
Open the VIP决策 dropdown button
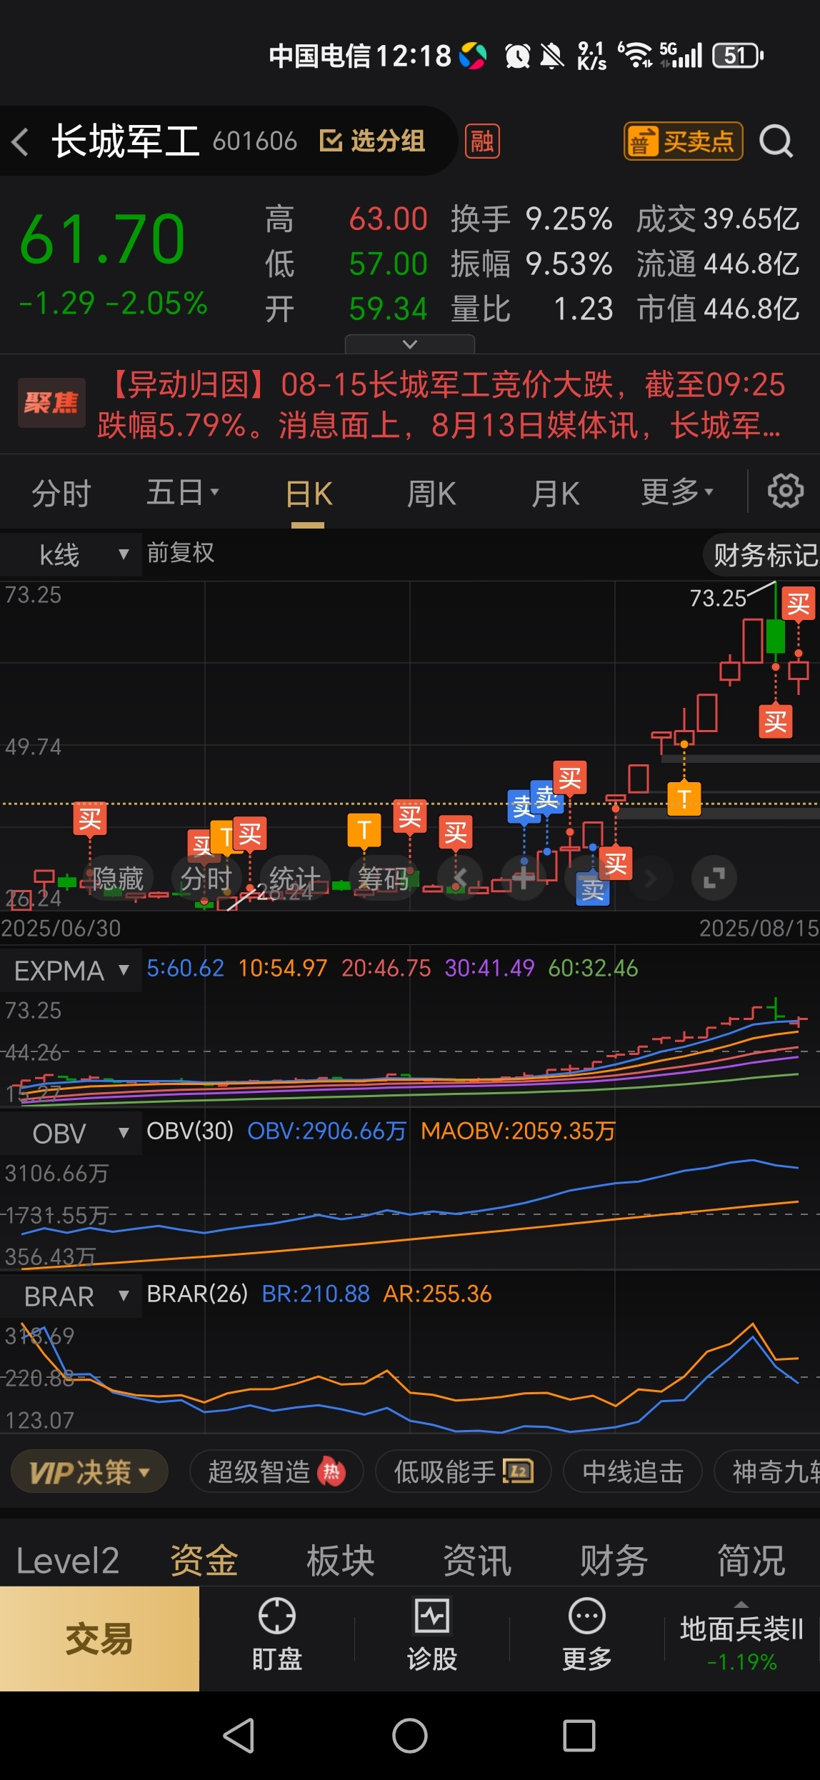click(x=89, y=1471)
